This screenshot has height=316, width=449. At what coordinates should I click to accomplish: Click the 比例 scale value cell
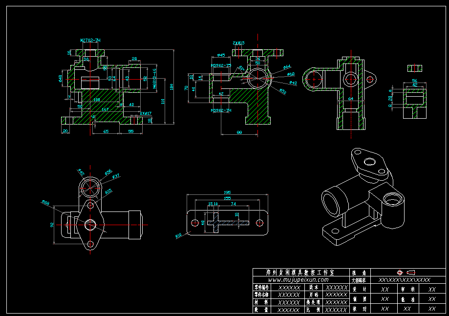pos(336,310)
